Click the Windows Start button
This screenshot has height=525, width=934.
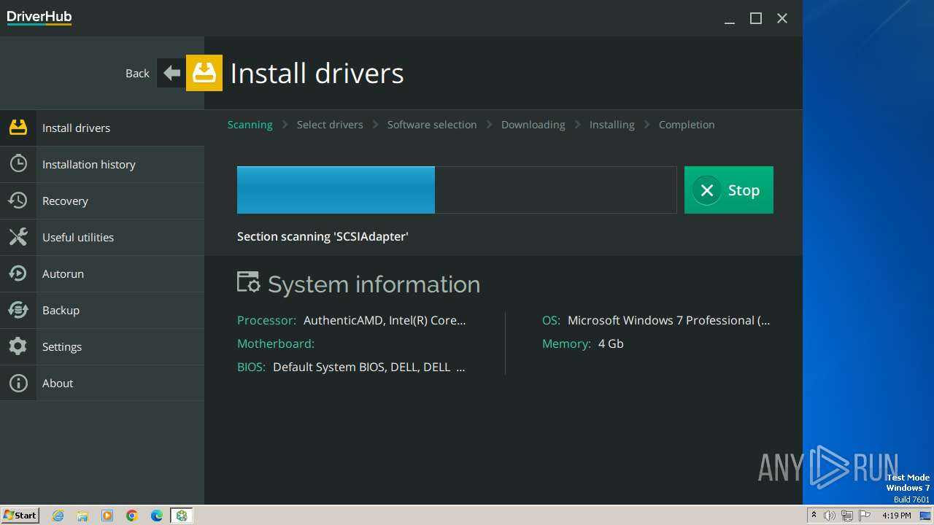click(20, 516)
